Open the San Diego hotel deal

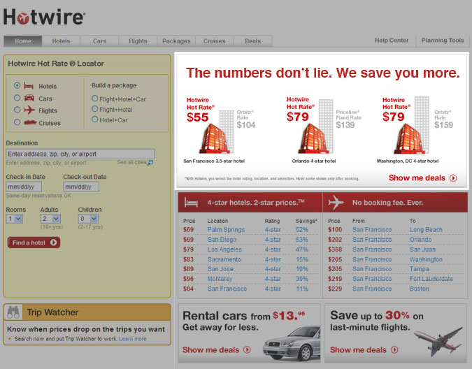(x=222, y=240)
